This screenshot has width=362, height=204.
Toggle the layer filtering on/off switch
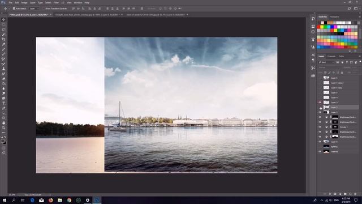pos(360,62)
